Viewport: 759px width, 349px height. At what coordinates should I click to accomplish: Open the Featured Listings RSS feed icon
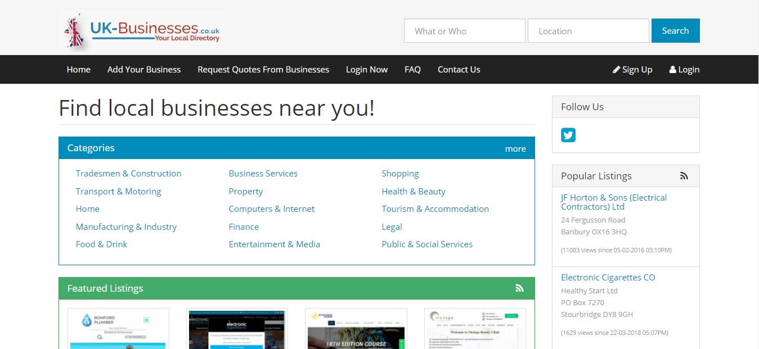[x=519, y=288]
